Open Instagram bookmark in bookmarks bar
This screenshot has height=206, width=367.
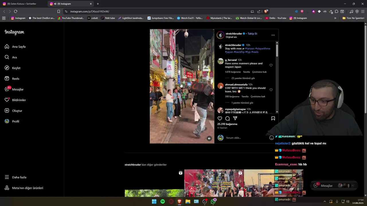point(18,18)
